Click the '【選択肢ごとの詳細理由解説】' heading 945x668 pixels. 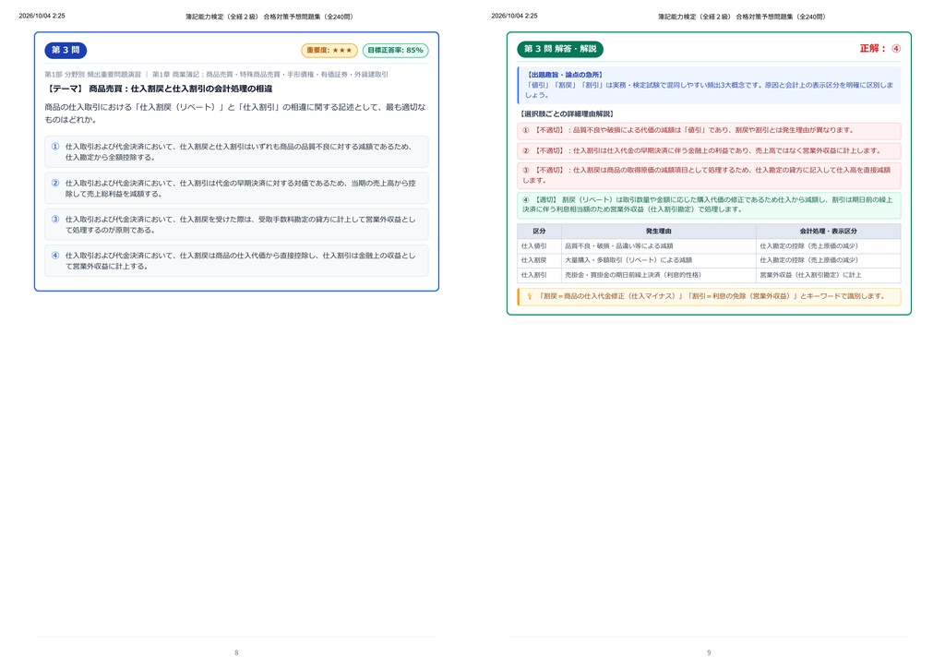tap(567, 113)
